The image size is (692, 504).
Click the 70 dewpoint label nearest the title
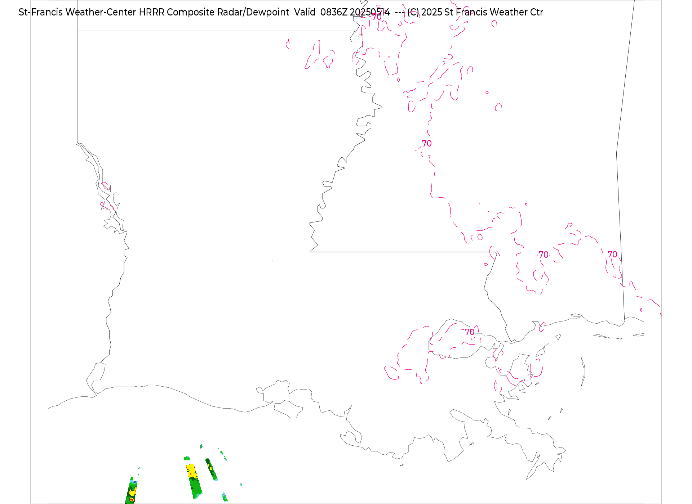(377, 17)
